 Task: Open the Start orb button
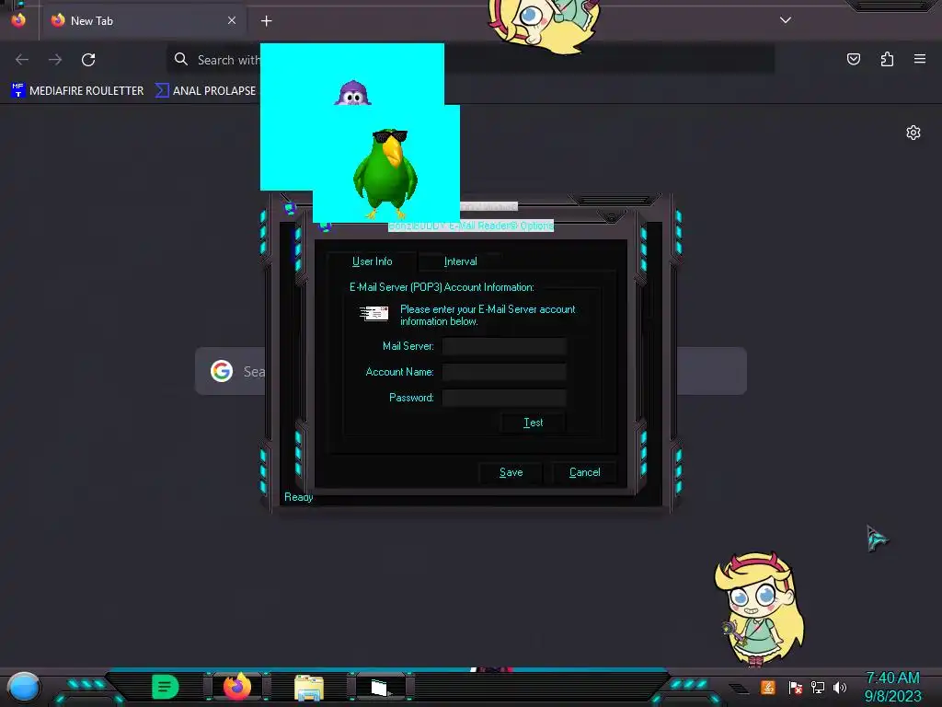click(23, 688)
